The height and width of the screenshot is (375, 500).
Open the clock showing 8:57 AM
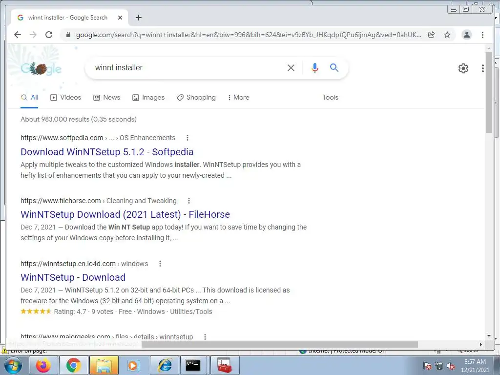[x=475, y=366]
